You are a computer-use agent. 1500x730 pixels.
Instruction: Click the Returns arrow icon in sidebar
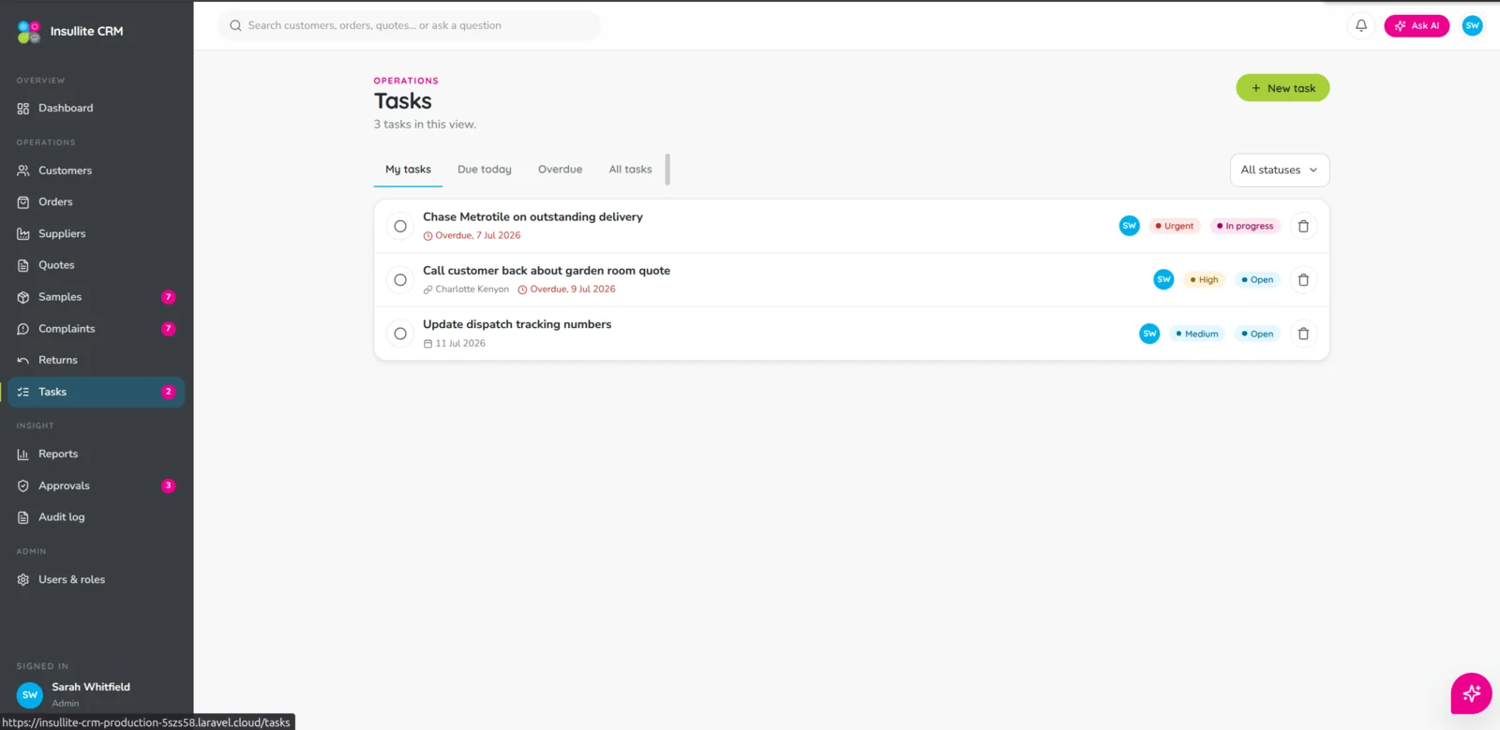[x=23, y=361]
